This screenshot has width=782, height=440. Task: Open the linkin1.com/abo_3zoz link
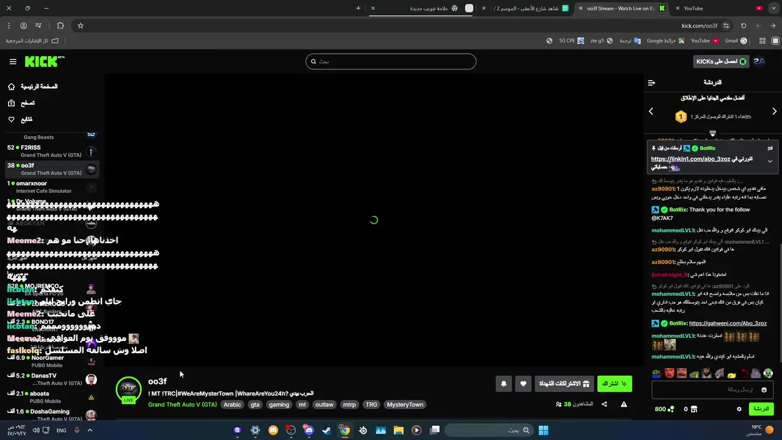[690, 159]
